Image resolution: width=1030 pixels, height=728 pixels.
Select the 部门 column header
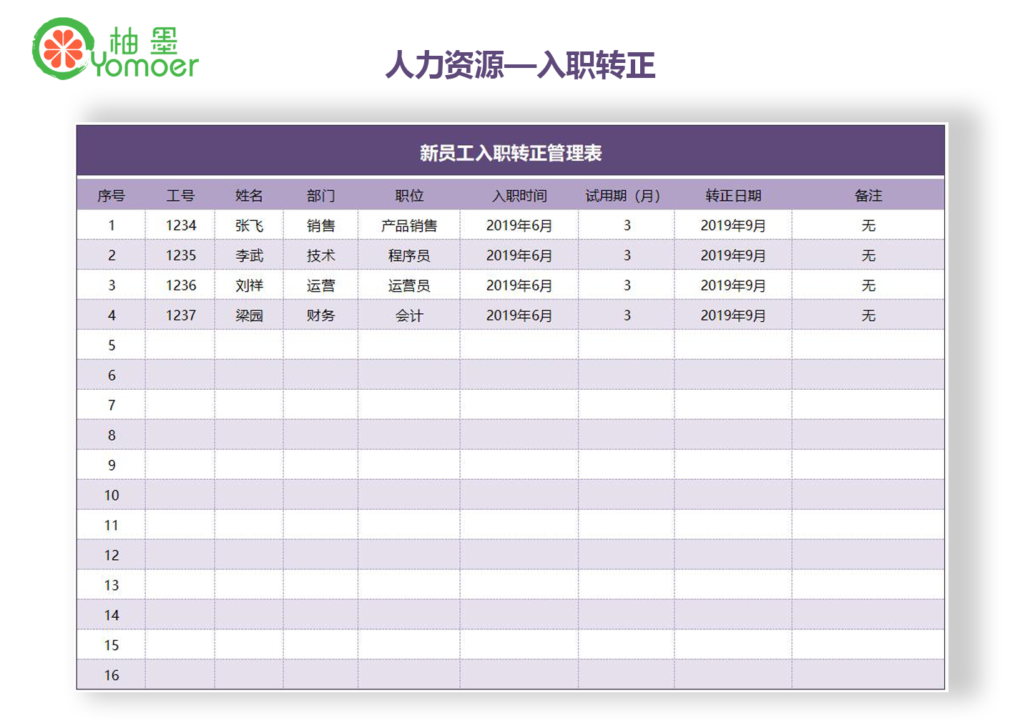[x=320, y=195]
